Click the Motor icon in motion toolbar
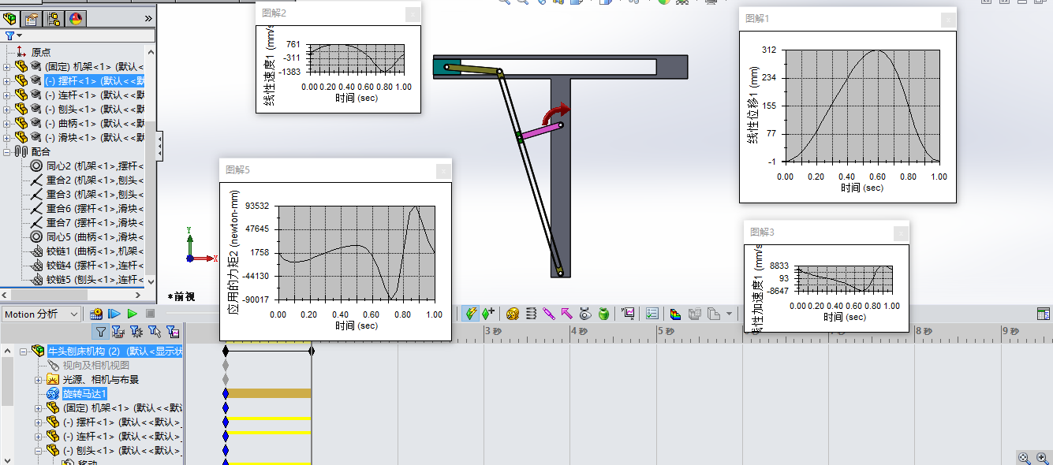Screen dimensions: 1053x465 coord(513,314)
